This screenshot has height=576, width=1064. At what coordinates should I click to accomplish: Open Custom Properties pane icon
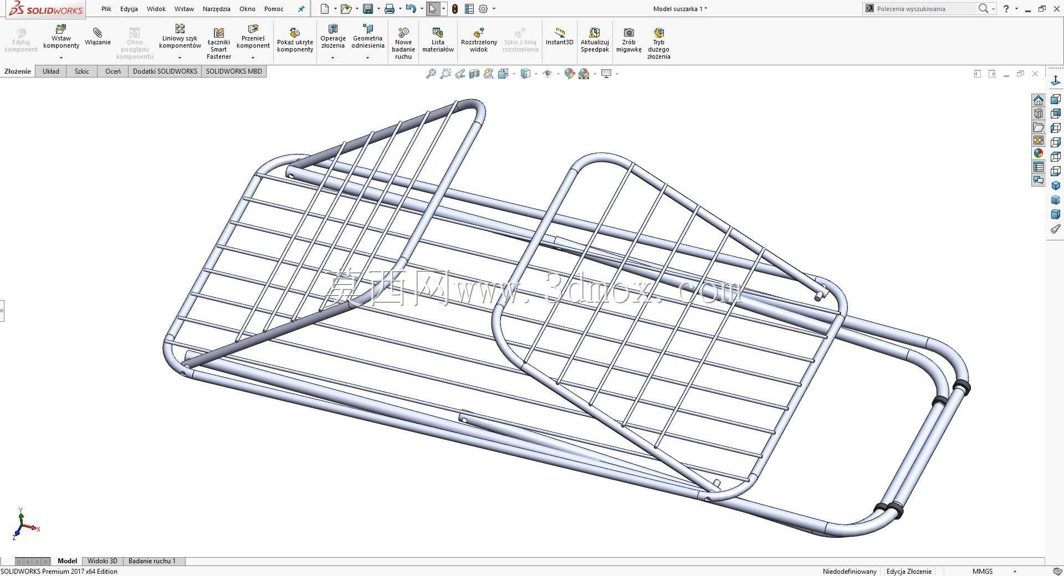(1039, 167)
